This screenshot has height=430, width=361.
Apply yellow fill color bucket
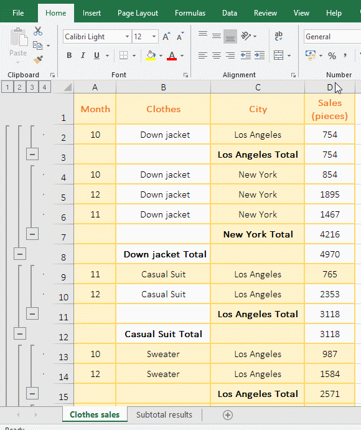[x=151, y=55]
